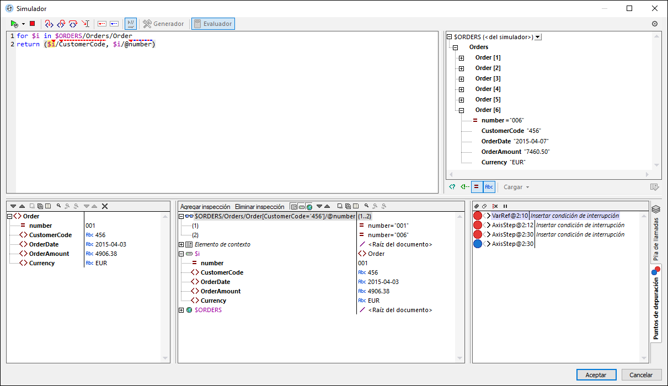This screenshot has height=386, width=668.
Task: Open the Cargar dropdown menu
Action: pos(516,187)
